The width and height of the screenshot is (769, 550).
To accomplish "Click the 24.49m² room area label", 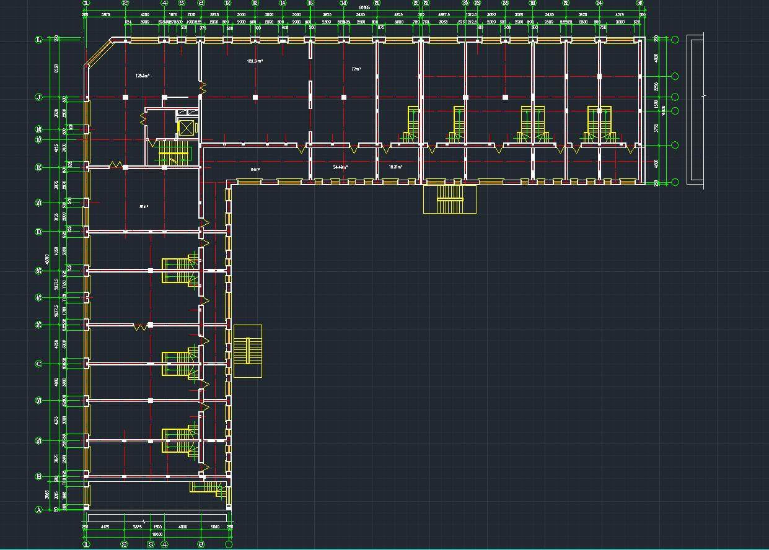I will [x=340, y=167].
